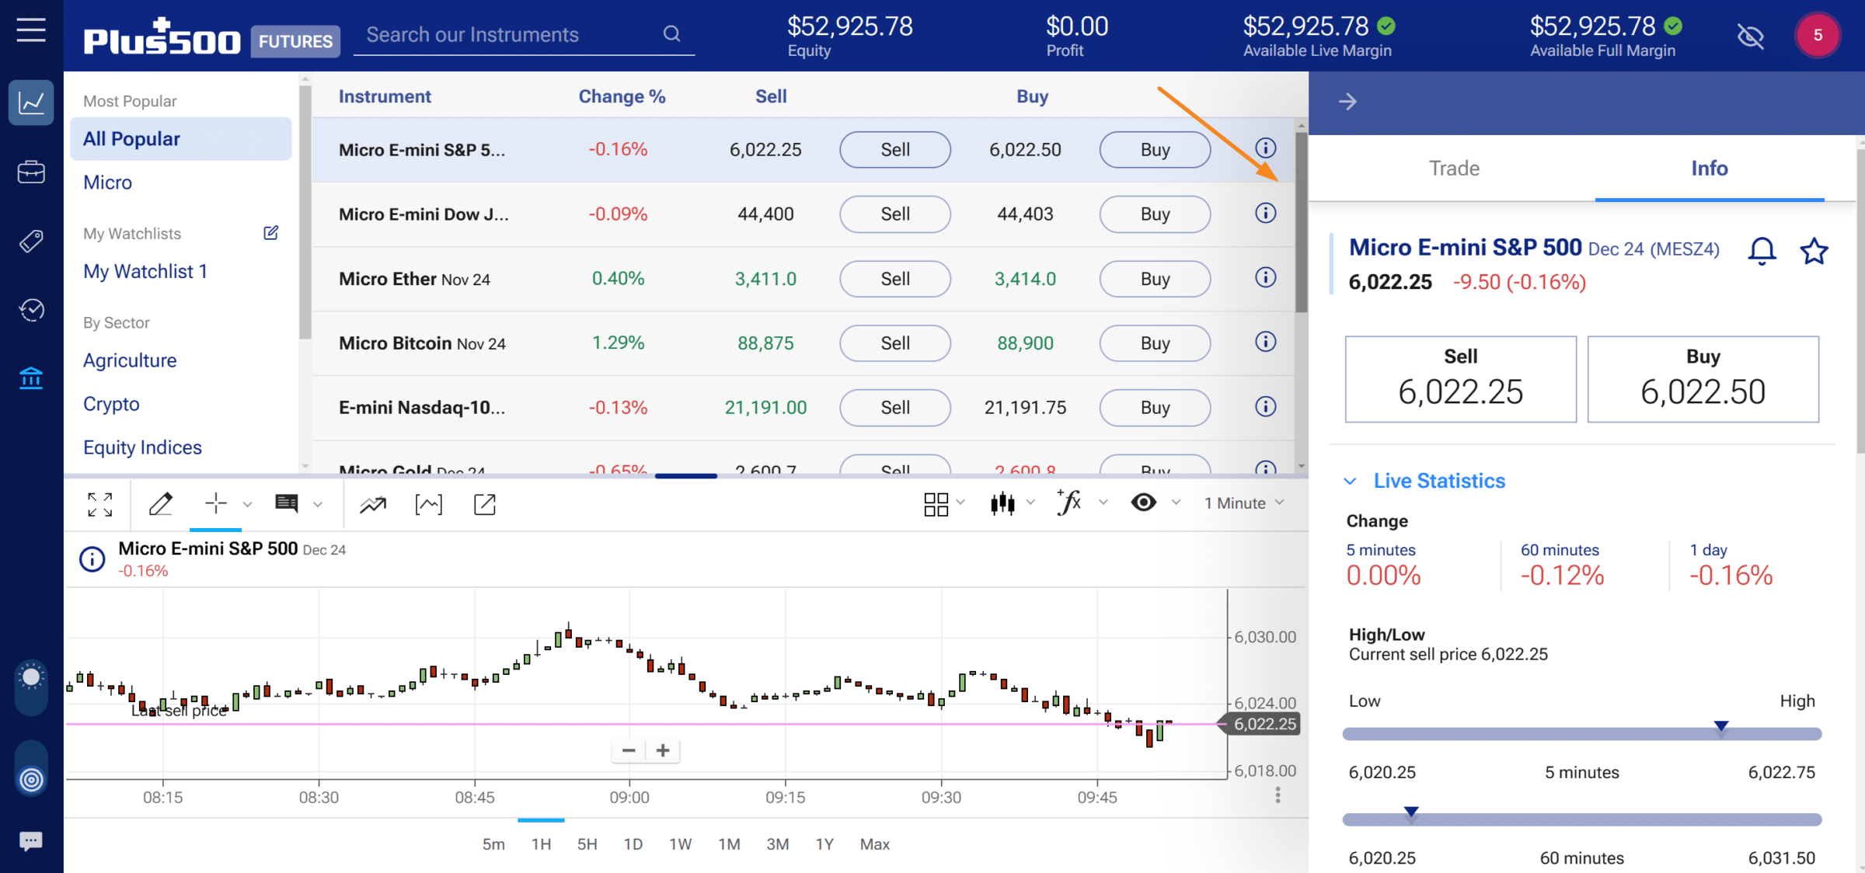The image size is (1865, 873).
Task: Open info for E-mini Nasdaq row
Action: tap(1266, 406)
